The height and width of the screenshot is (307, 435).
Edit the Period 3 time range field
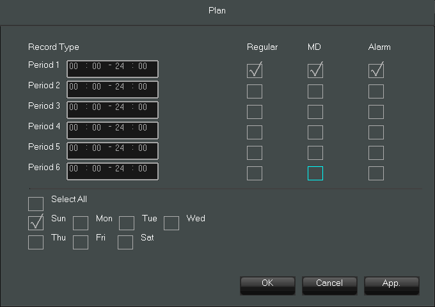pos(113,110)
